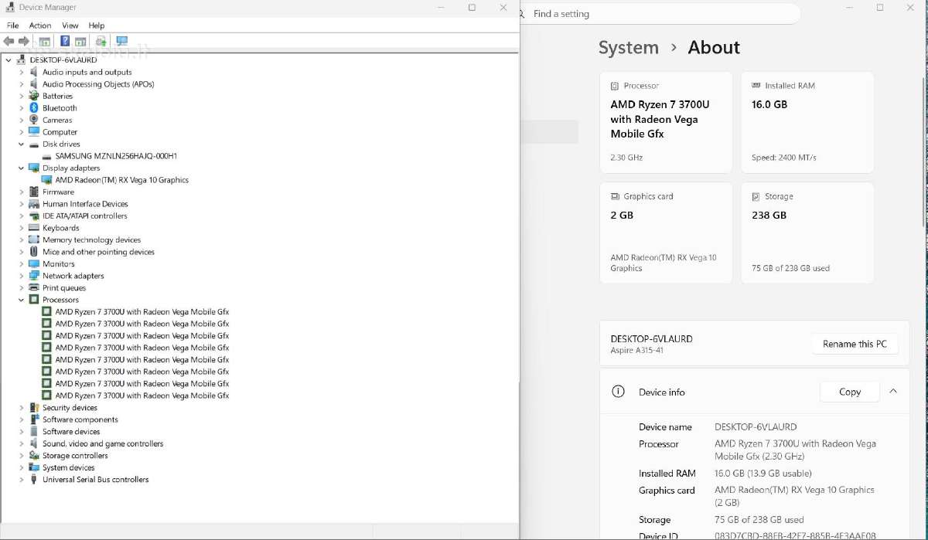This screenshot has height=540, width=928.
Task: Select SAMSUNG MZNLN256HAJQ-000H1 disk drive
Action: pos(116,156)
